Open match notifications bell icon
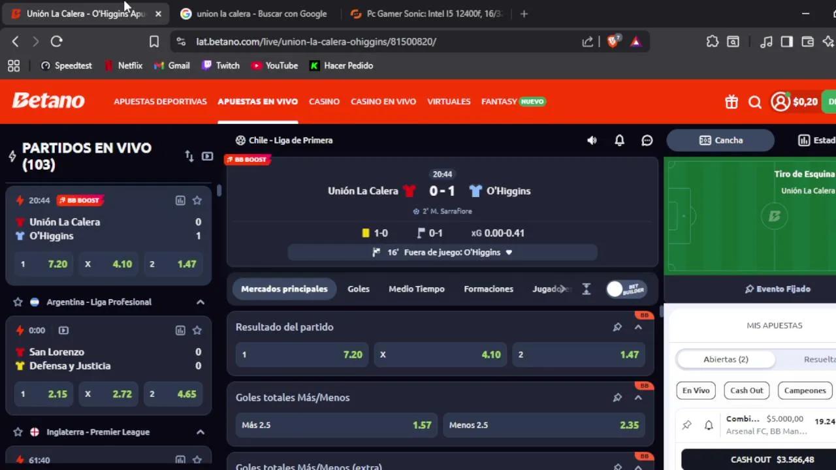Image resolution: width=836 pixels, height=470 pixels. (x=619, y=140)
